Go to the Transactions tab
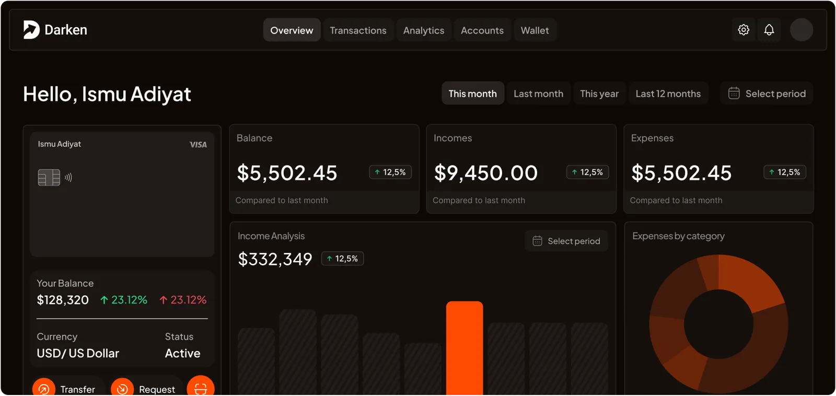Screen dimensions: 836x396 tap(358, 30)
